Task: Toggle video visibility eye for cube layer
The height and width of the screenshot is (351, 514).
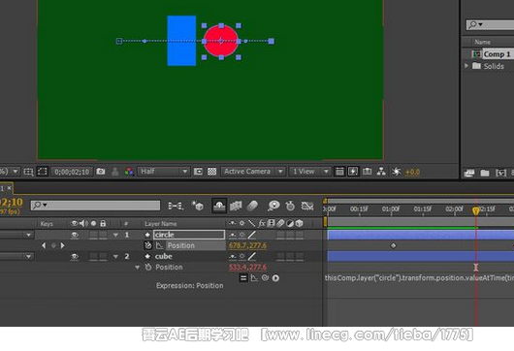Action: (x=75, y=256)
